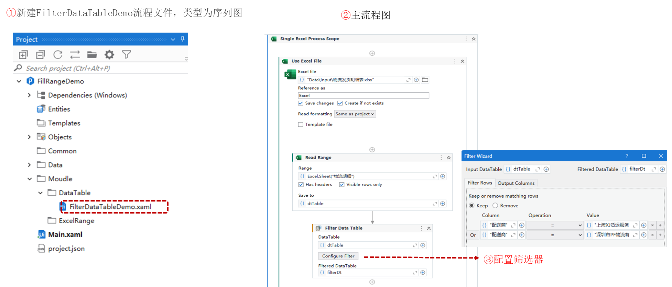Viewport: 672px width, 287px height.
Task: Expand the Data folder
Action: 29,165
